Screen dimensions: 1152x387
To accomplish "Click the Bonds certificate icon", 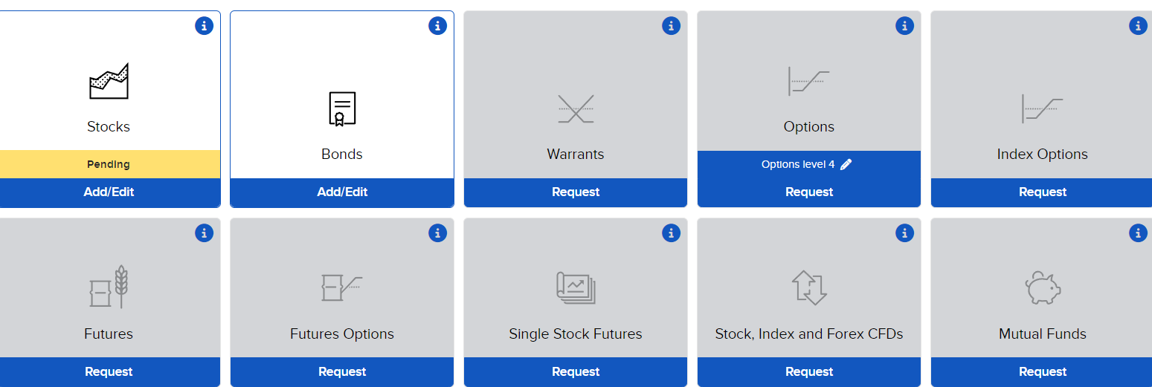I will [342, 108].
